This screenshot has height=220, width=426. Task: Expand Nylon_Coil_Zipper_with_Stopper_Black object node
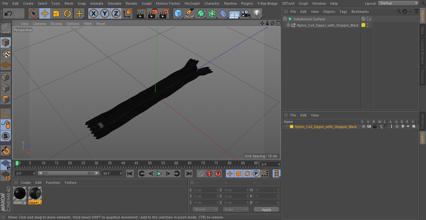tap(288, 25)
